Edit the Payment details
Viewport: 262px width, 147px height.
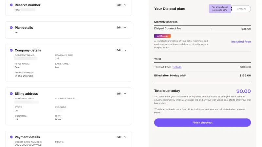click(x=119, y=137)
